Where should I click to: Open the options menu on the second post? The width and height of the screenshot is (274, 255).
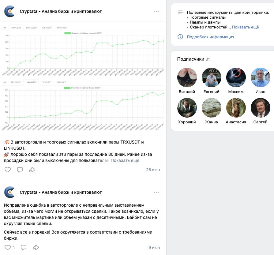(157, 192)
